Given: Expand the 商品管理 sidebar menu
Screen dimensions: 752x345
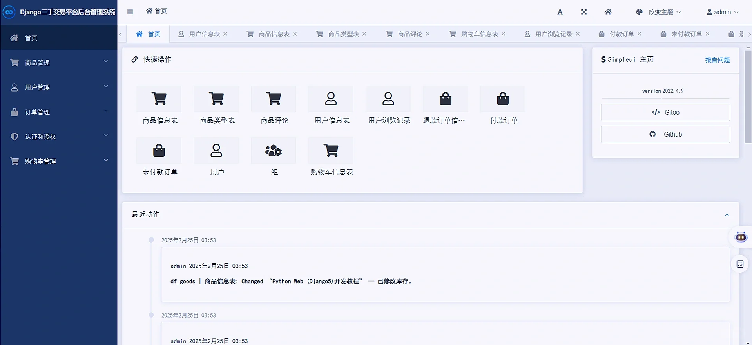Looking at the screenshot, I should pos(59,63).
